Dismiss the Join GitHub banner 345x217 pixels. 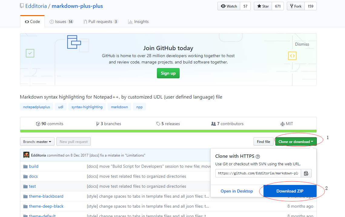point(302,44)
